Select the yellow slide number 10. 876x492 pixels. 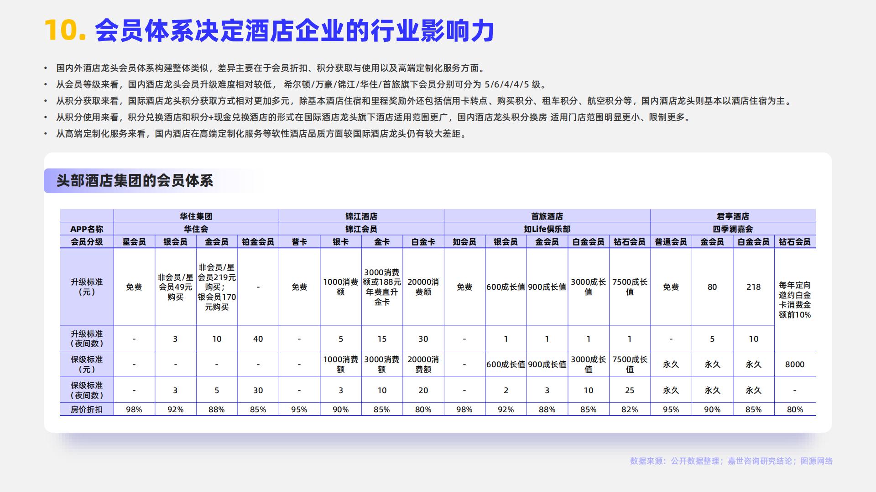65,31
